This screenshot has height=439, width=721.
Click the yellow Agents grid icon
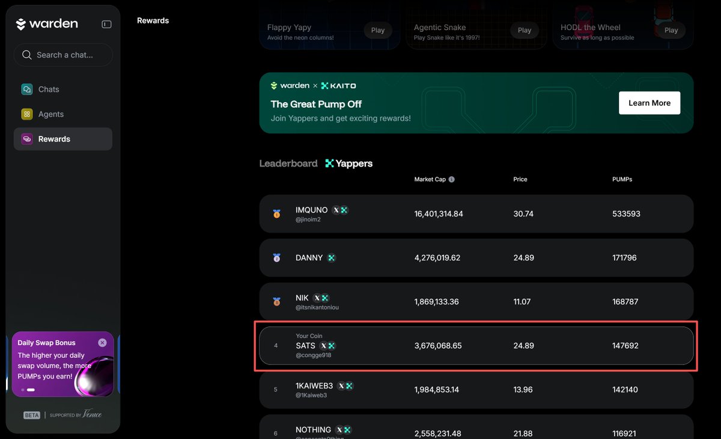[27, 114]
